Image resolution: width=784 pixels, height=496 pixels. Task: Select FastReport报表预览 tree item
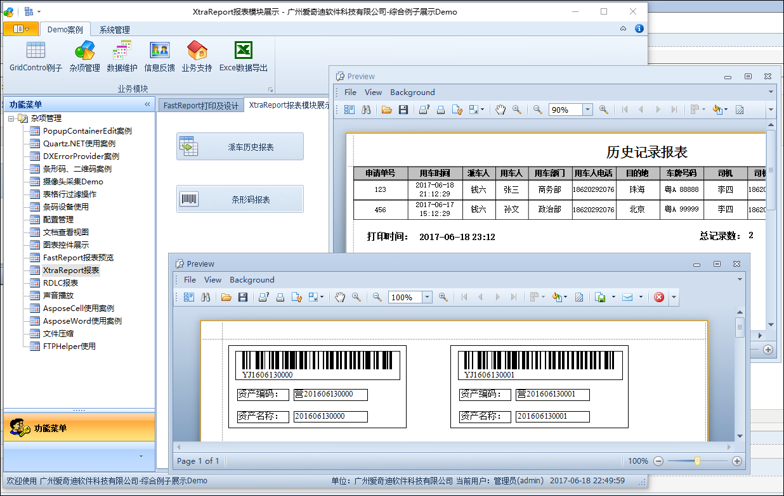[78, 257]
